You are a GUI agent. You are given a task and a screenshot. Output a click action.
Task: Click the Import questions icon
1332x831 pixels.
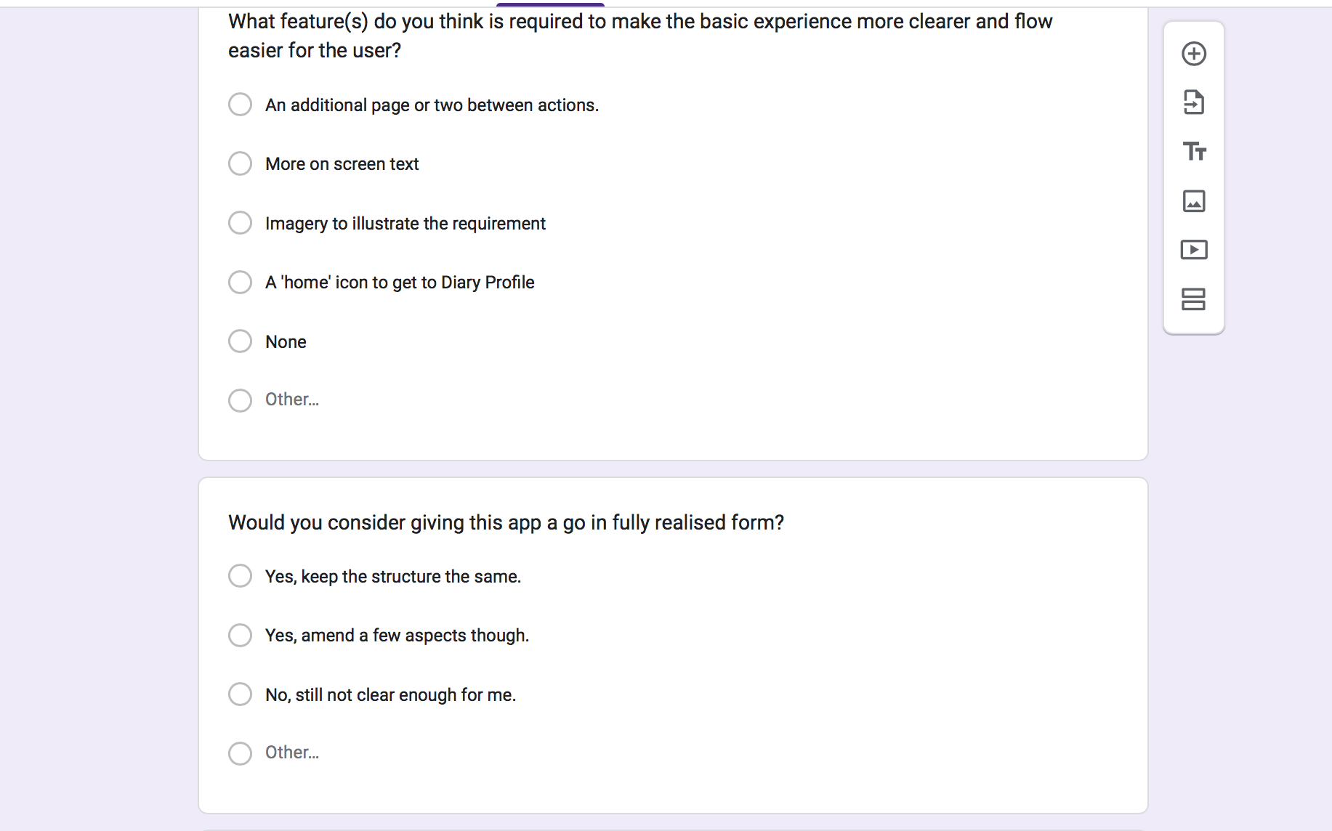1194,102
